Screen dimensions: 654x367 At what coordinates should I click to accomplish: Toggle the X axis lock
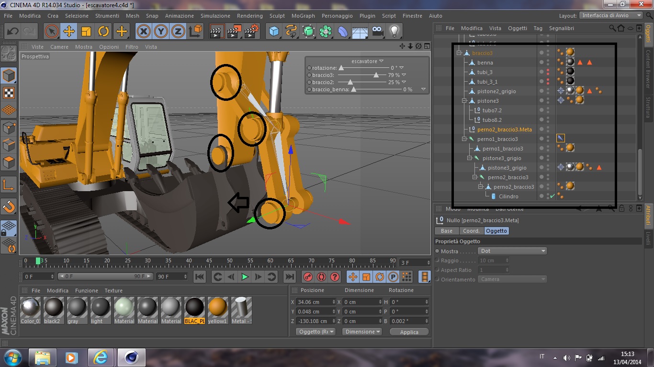[x=143, y=32]
